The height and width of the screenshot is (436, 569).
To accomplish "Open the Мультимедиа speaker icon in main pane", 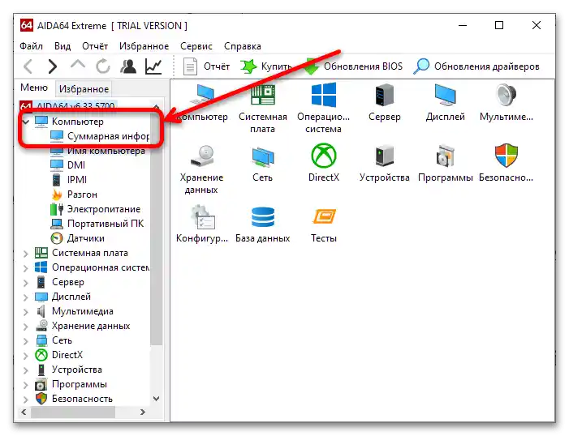I will (506, 103).
